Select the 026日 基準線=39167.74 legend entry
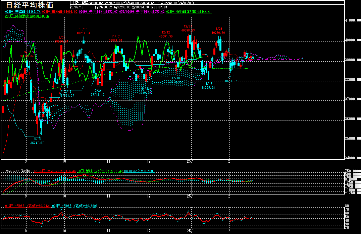The height and width of the screenshot is (234, 361). click(x=23, y=11)
